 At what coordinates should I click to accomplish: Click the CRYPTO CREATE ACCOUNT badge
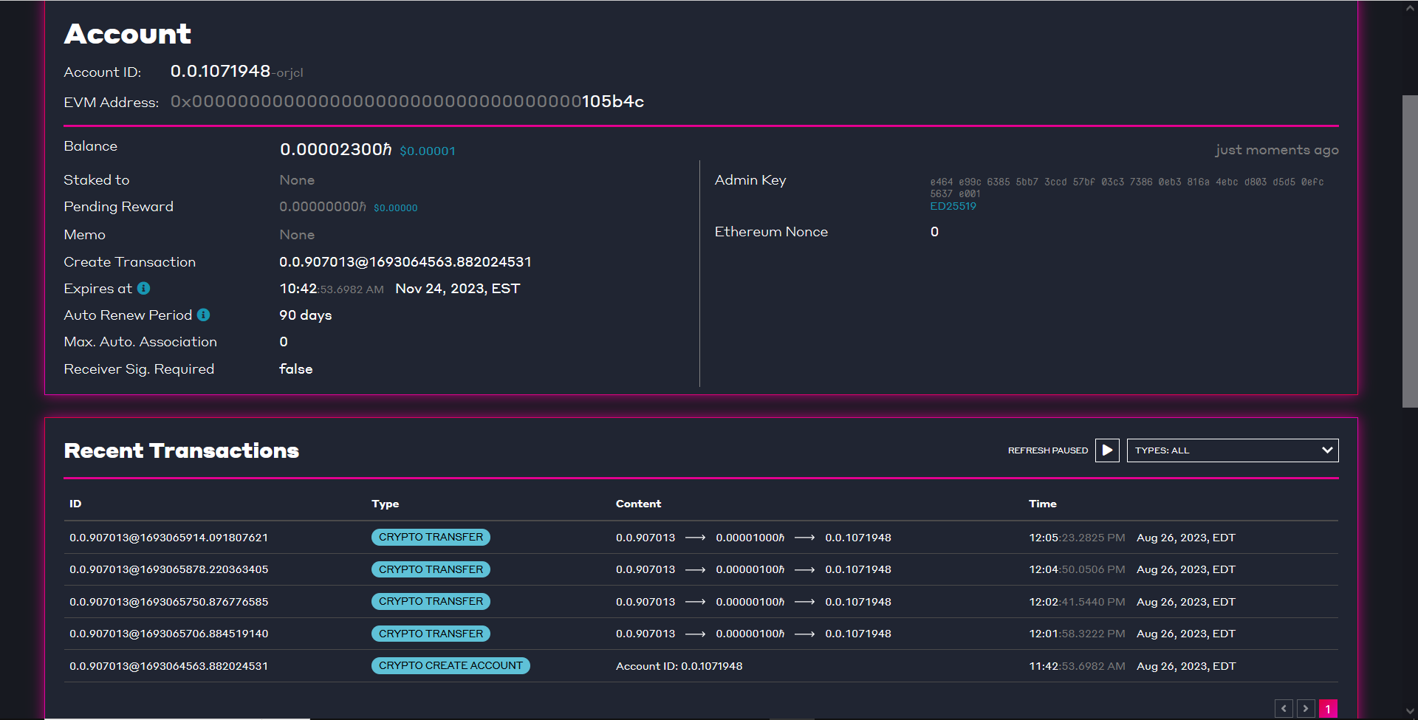click(x=451, y=666)
